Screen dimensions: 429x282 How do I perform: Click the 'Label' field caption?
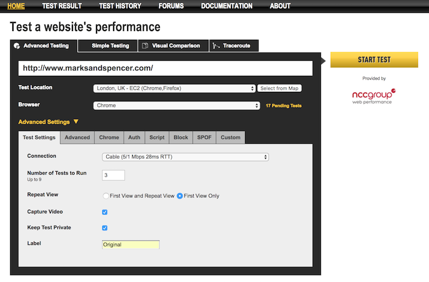34,243
